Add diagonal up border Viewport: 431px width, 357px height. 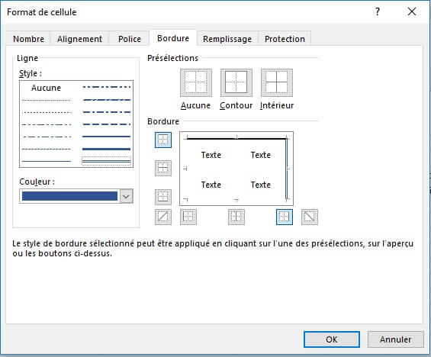tap(163, 217)
